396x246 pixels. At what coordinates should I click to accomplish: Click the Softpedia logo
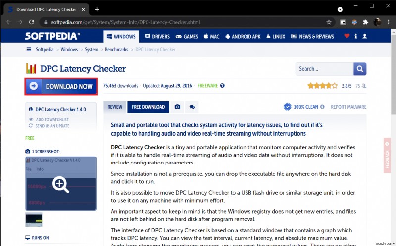(52, 36)
